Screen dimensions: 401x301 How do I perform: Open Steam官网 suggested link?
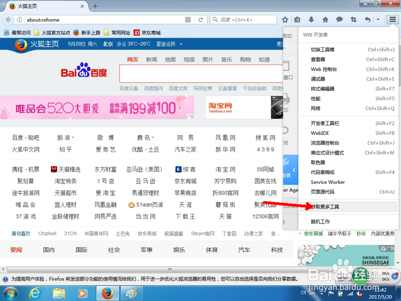[203, 234]
